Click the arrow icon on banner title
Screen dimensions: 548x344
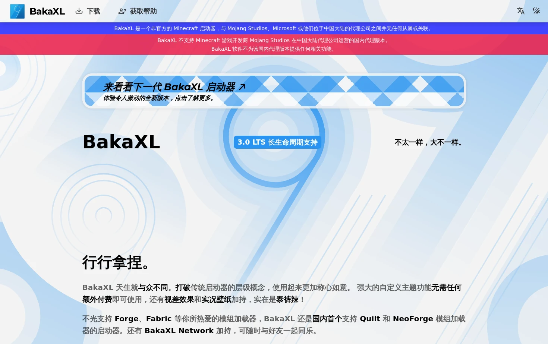coord(242,87)
